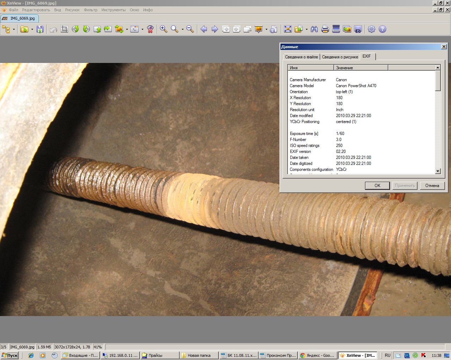
Task: Click the Zoom out magnifier icon
Action: pyautogui.click(x=190, y=29)
